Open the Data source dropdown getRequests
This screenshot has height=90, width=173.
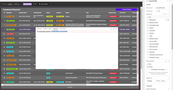tap(163, 8)
